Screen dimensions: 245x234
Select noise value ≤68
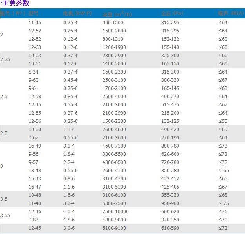click(223, 195)
